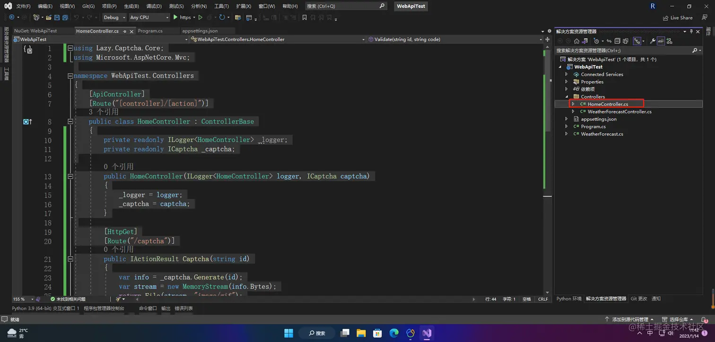Screen dimensions: 715x342
Task: Switch to the appsettings.json tab
Action: click(x=200, y=31)
